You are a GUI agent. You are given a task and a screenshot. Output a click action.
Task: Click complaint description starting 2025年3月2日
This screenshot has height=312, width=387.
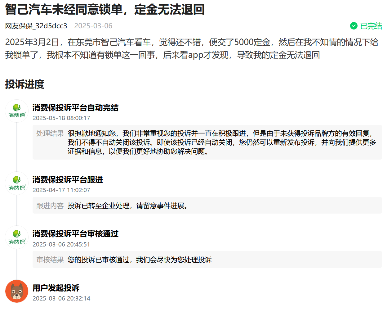(192, 48)
